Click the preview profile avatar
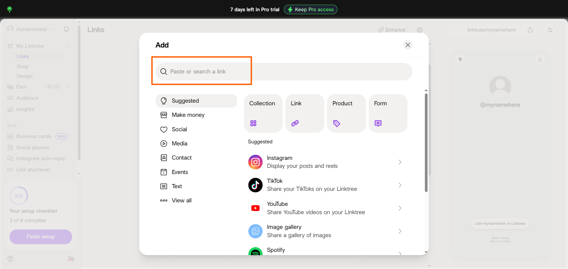Viewport: 568px width, 269px height. coord(500,87)
